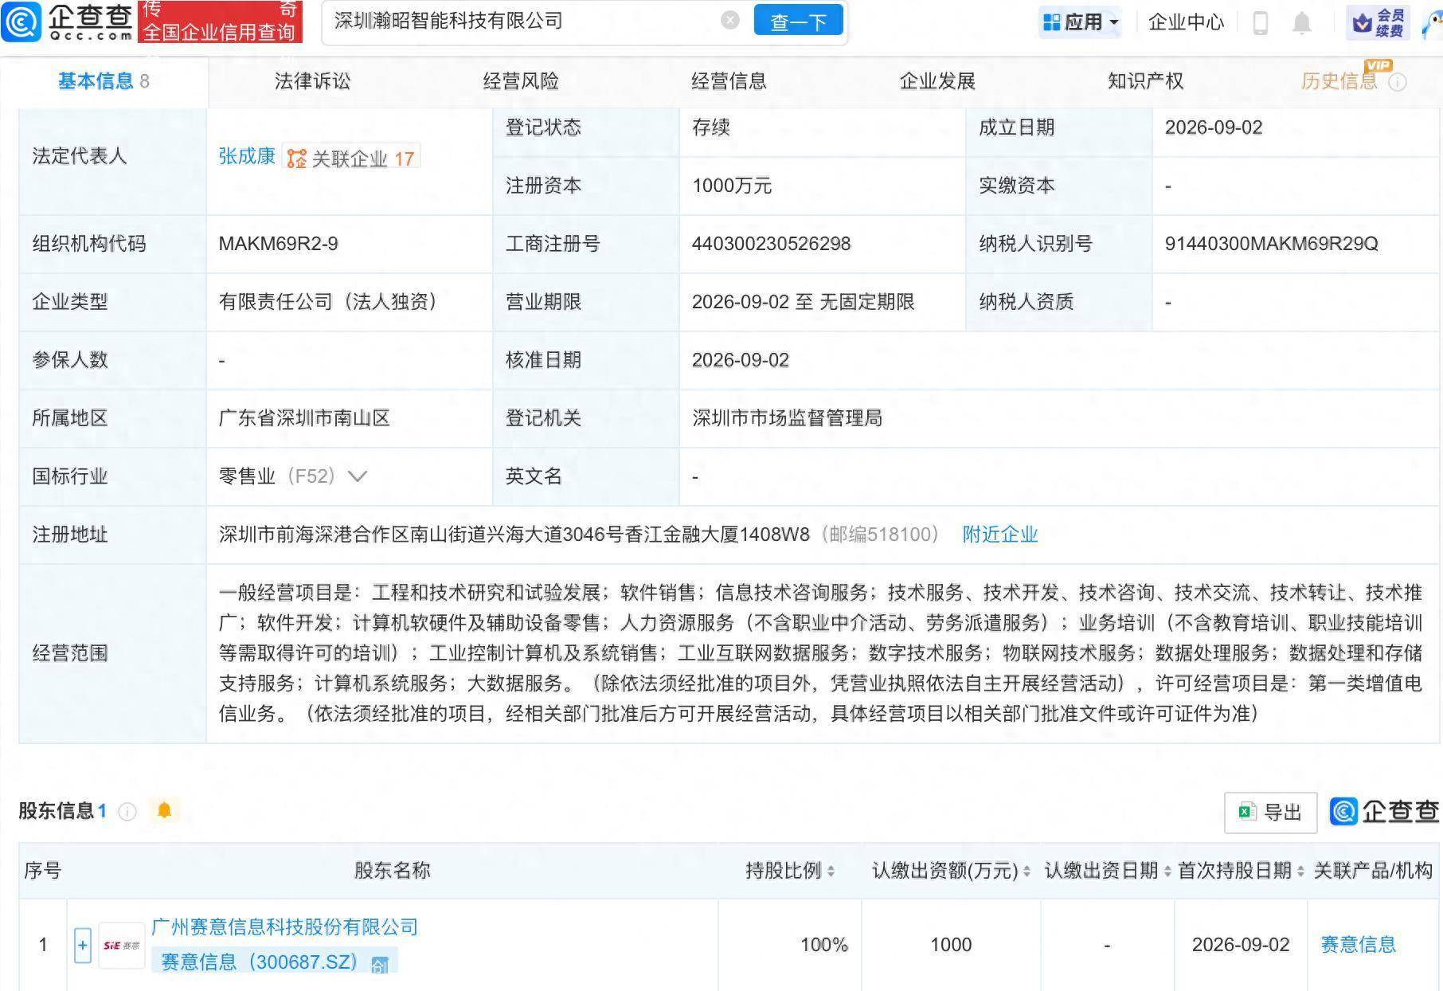Viewport: 1443px width, 991px height.
Task: Open the notifications bell in header
Action: pyautogui.click(x=1302, y=22)
